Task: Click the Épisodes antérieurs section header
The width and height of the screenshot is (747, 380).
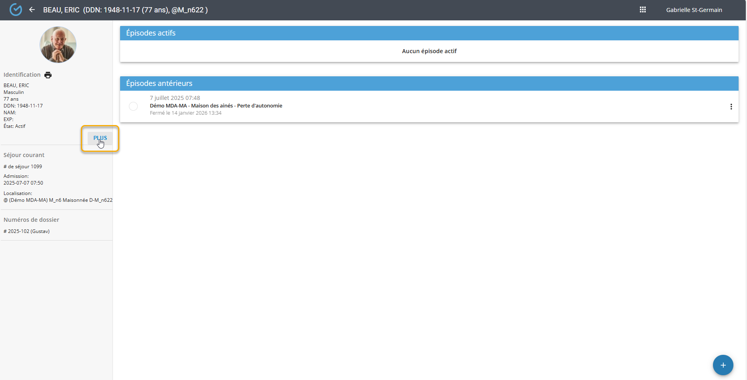Action: [159, 84]
